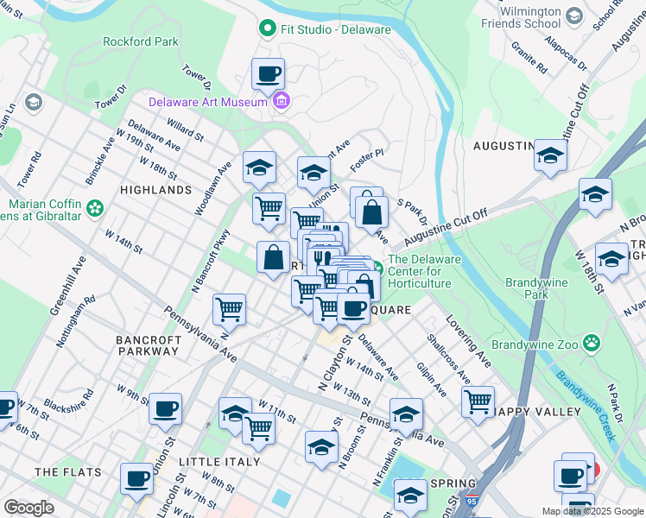
Task: Open the shopping bag marker near S Park Dr
Action: tap(371, 214)
